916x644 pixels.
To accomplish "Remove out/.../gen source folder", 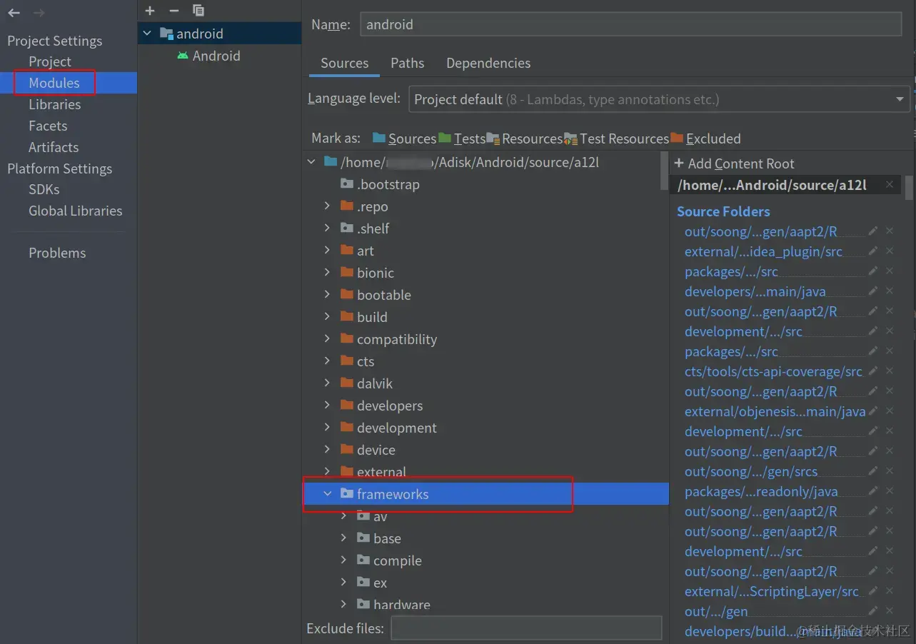I will [x=890, y=610].
